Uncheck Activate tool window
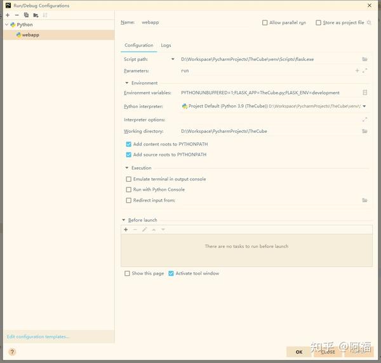The width and height of the screenshot is (381, 363). 171,273
